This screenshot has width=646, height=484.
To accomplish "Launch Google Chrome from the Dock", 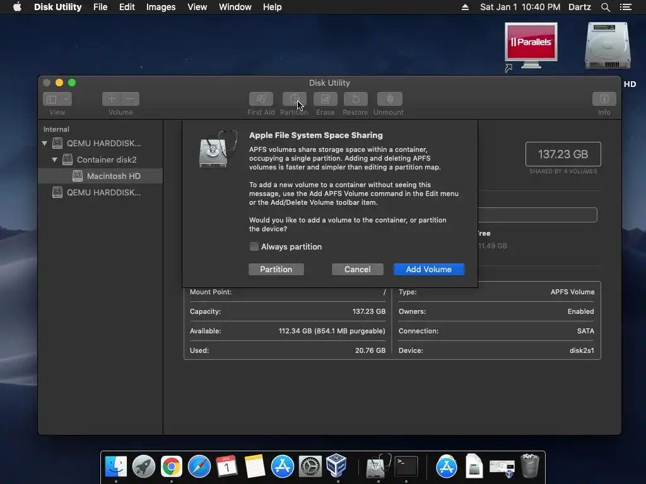I will coord(172,466).
